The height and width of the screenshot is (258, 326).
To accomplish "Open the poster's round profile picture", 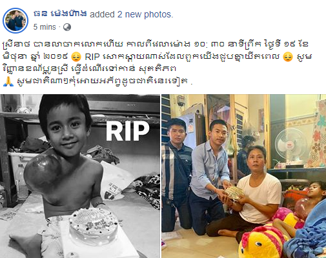I will [x=15, y=21].
